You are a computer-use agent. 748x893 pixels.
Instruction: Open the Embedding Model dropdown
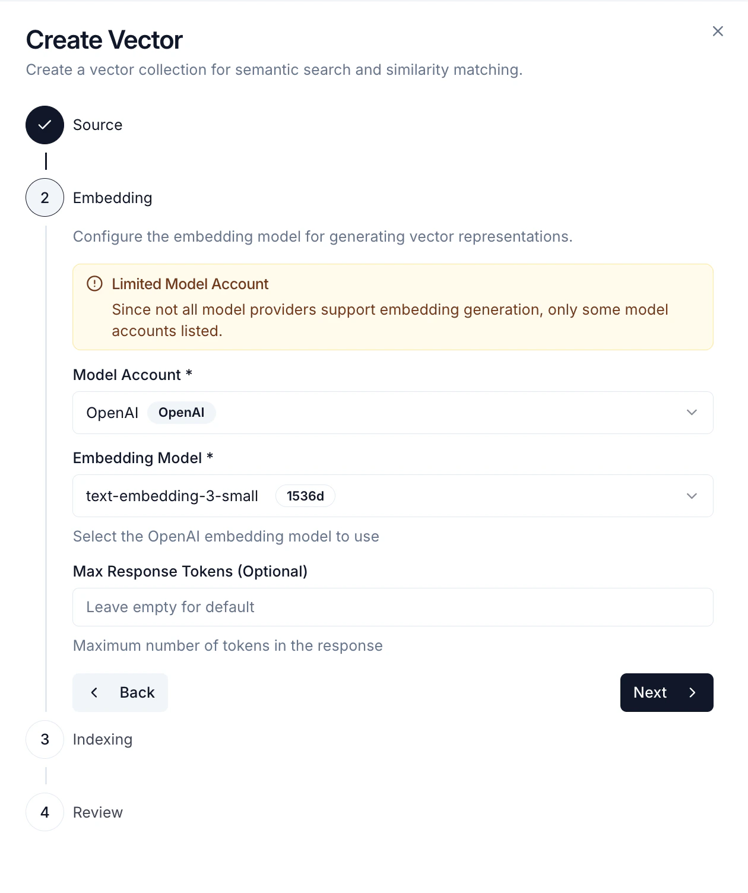click(x=392, y=496)
